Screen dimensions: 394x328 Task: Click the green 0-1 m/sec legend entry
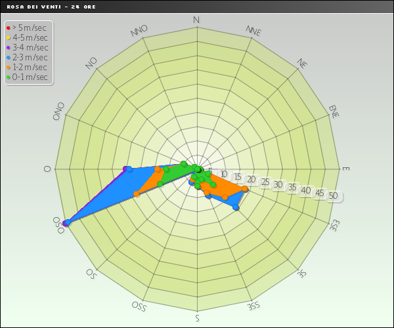pos(29,77)
